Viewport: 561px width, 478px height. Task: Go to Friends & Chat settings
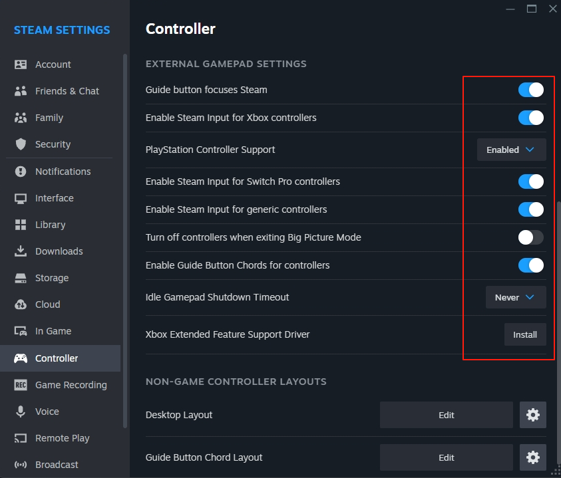click(60, 91)
